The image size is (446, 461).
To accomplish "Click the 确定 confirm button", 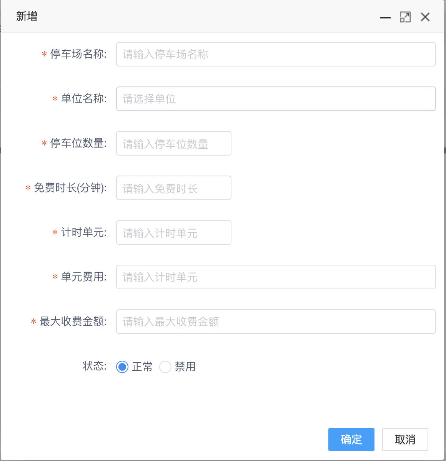I will pyautogui.click(x=351, y=439).
